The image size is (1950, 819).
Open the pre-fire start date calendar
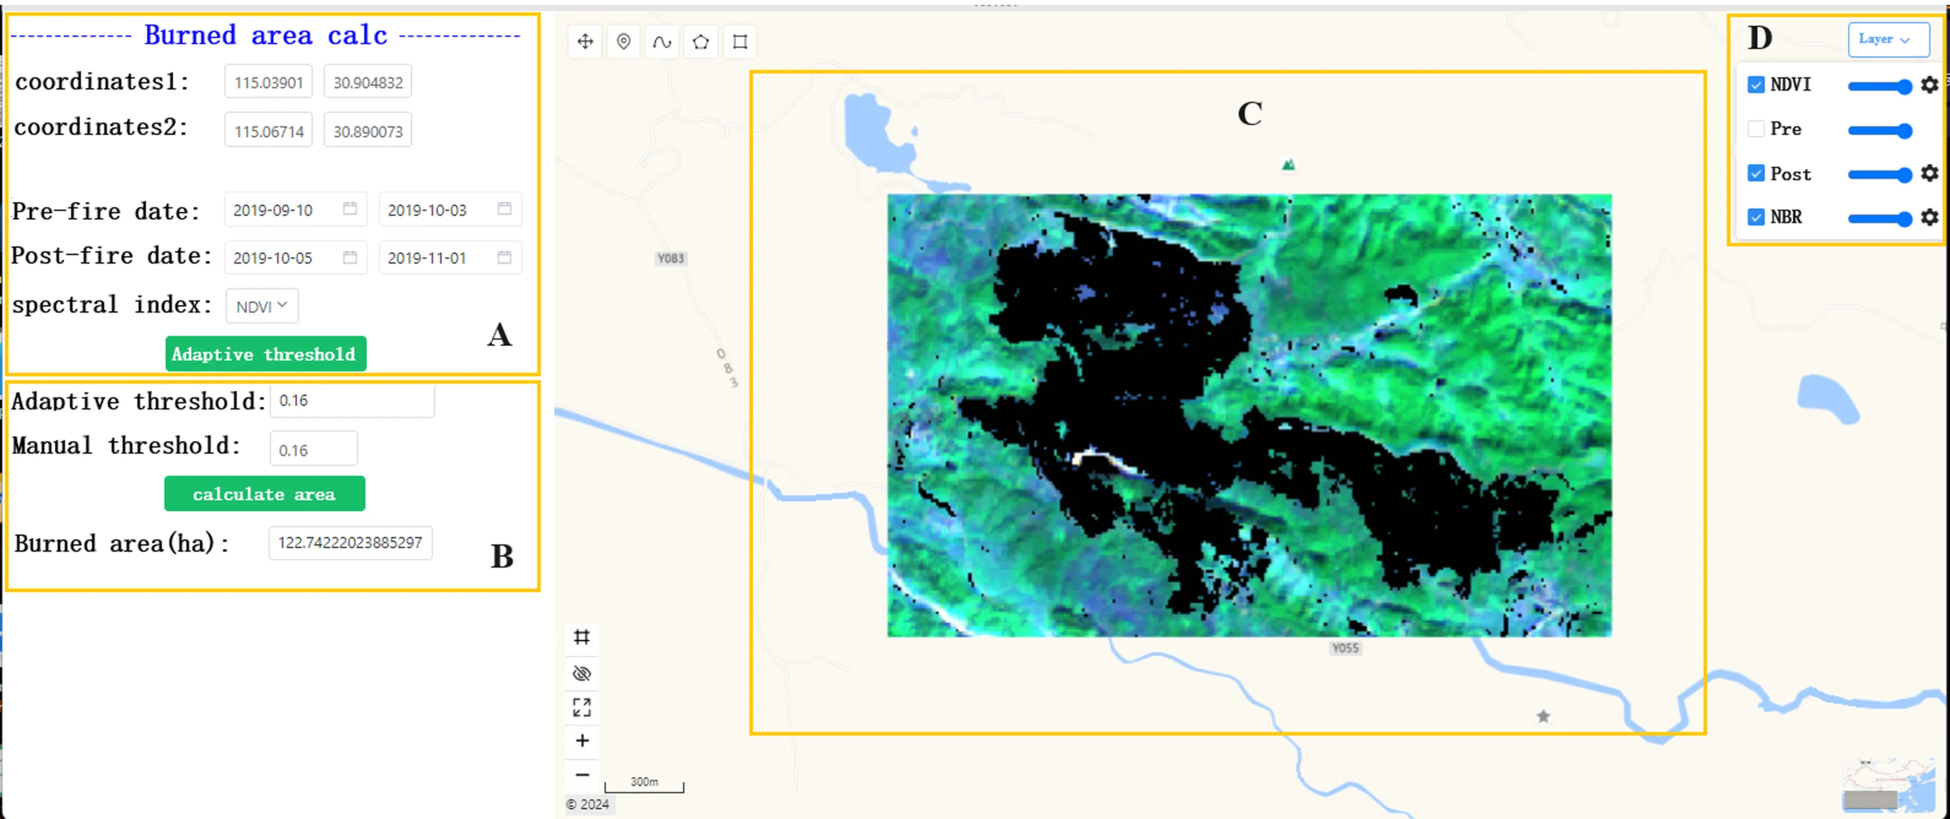coord(350,210)
